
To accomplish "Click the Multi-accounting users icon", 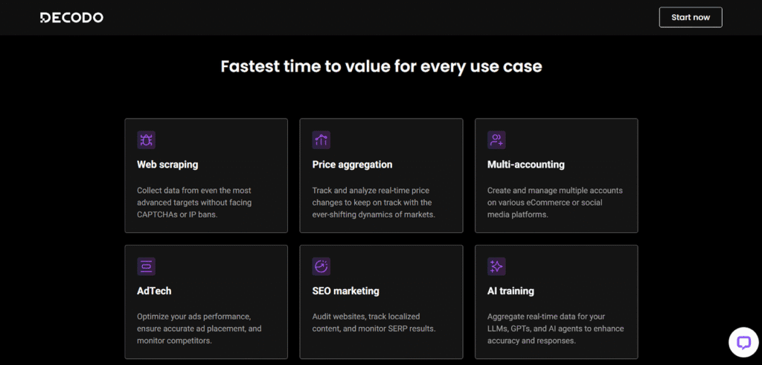I will click(x=496, y=139).
